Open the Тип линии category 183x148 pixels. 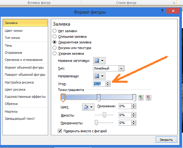(x=25, y=38)
